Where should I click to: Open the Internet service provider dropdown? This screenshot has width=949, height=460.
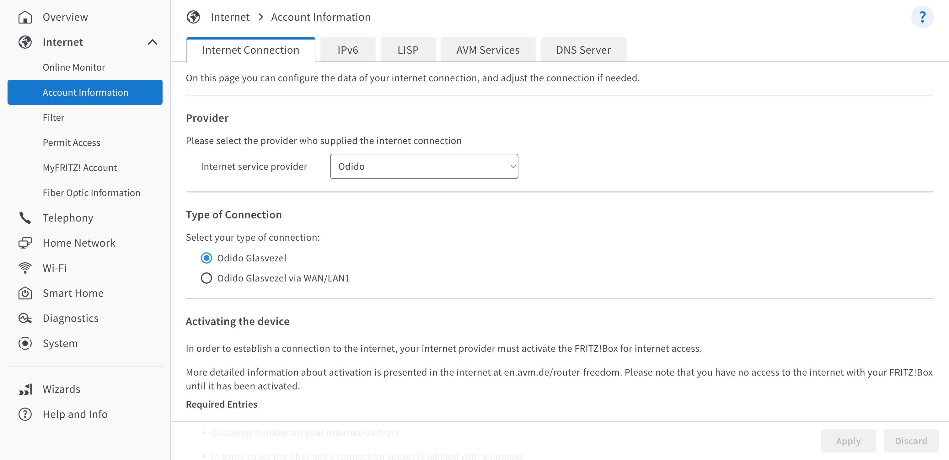(424, 167)
